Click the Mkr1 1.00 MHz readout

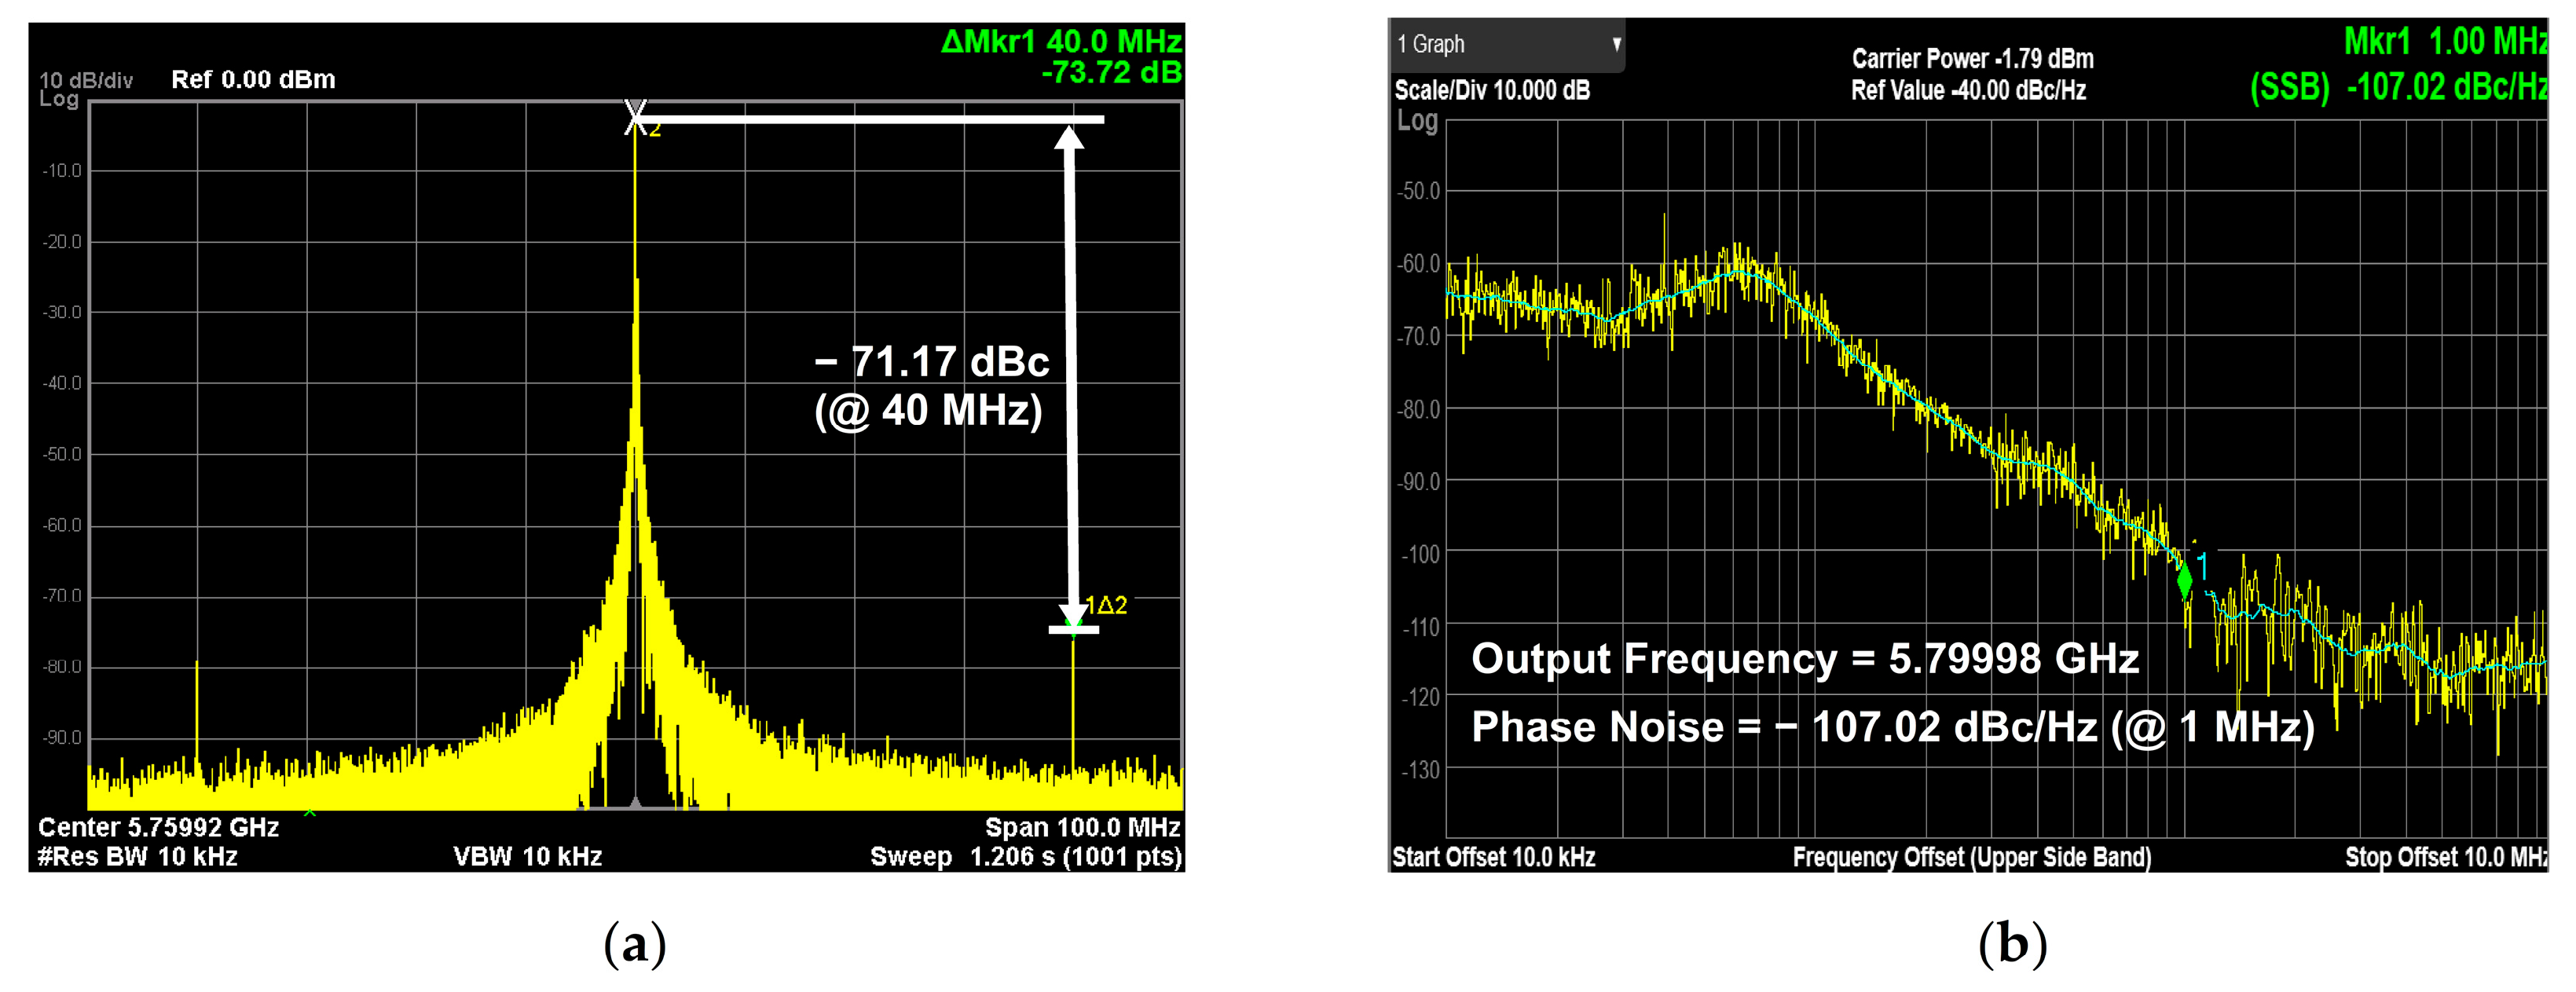coord(2445,41)
